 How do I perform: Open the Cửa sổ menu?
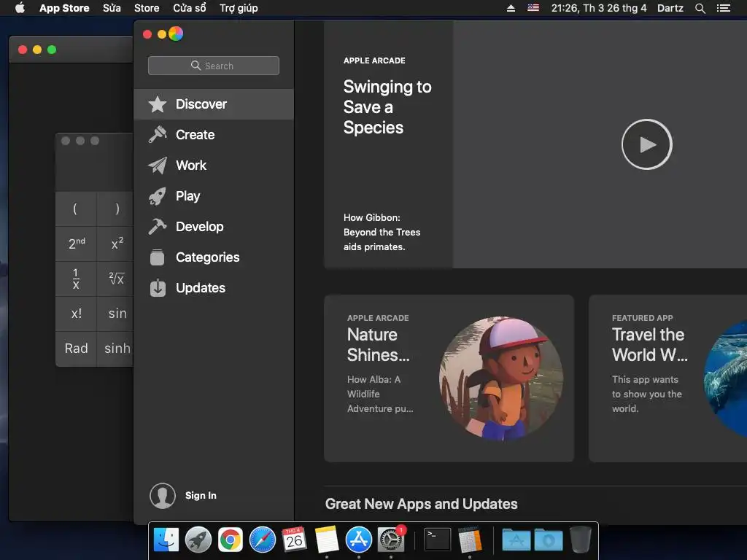click(x=190, y=8)
